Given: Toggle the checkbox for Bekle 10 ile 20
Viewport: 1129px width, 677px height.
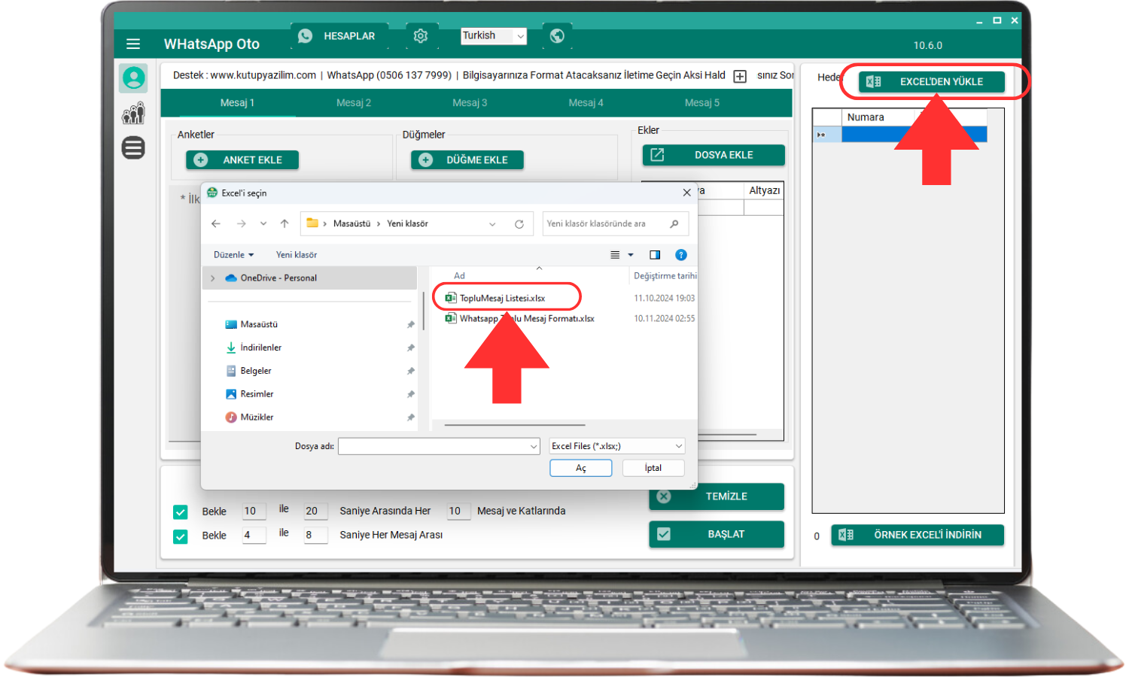Looking at the screenshot, I should tap(181, 512).
